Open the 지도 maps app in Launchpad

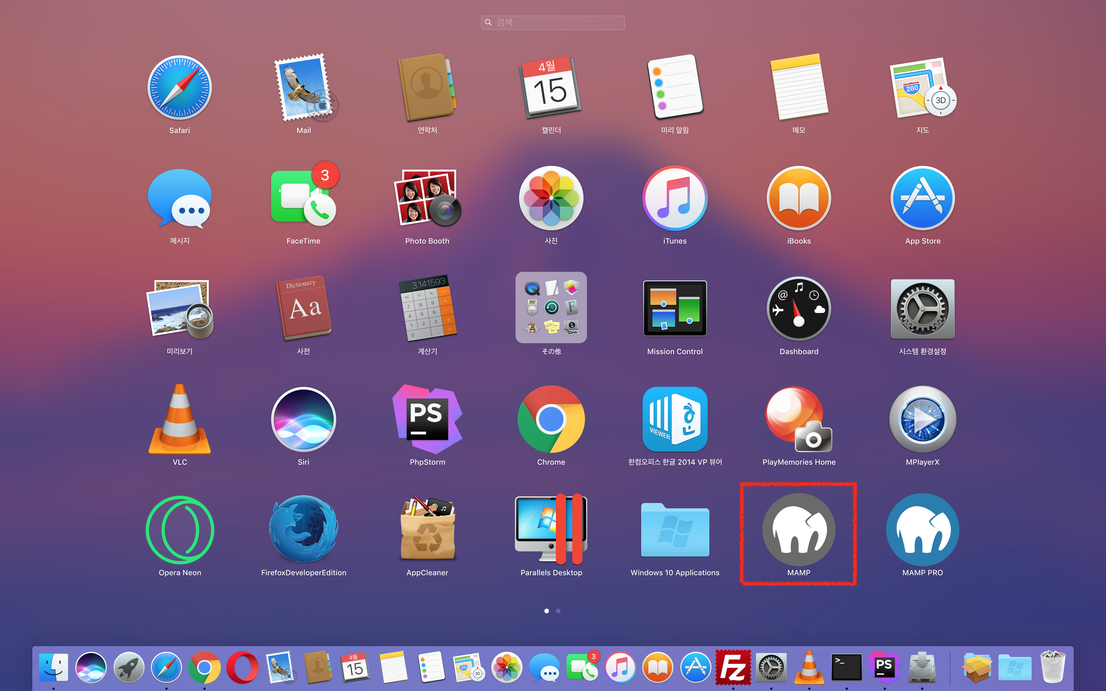(x=923, y=88)
